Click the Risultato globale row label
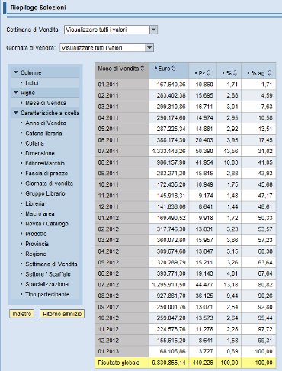Viewport: 282px width, 371px height. point(119,363)
